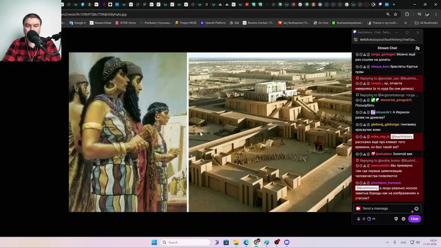The image size is (441, 248).
Task: Open Reverso Context bookmark
Action: (x=258, y=23)
